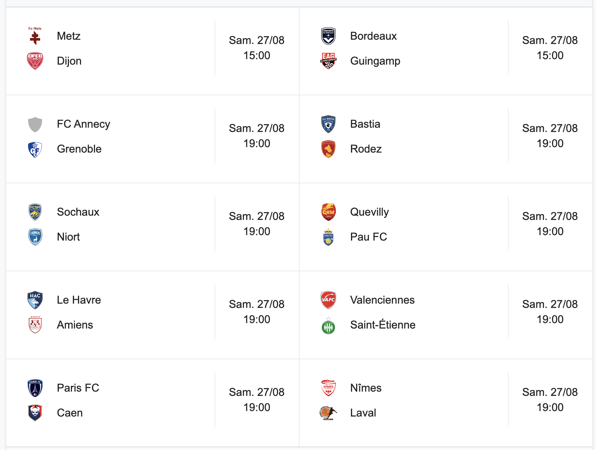Select the Nîmes team name
Image resolution: width=596 pixels, height=450 pixels.
(366, 388)
